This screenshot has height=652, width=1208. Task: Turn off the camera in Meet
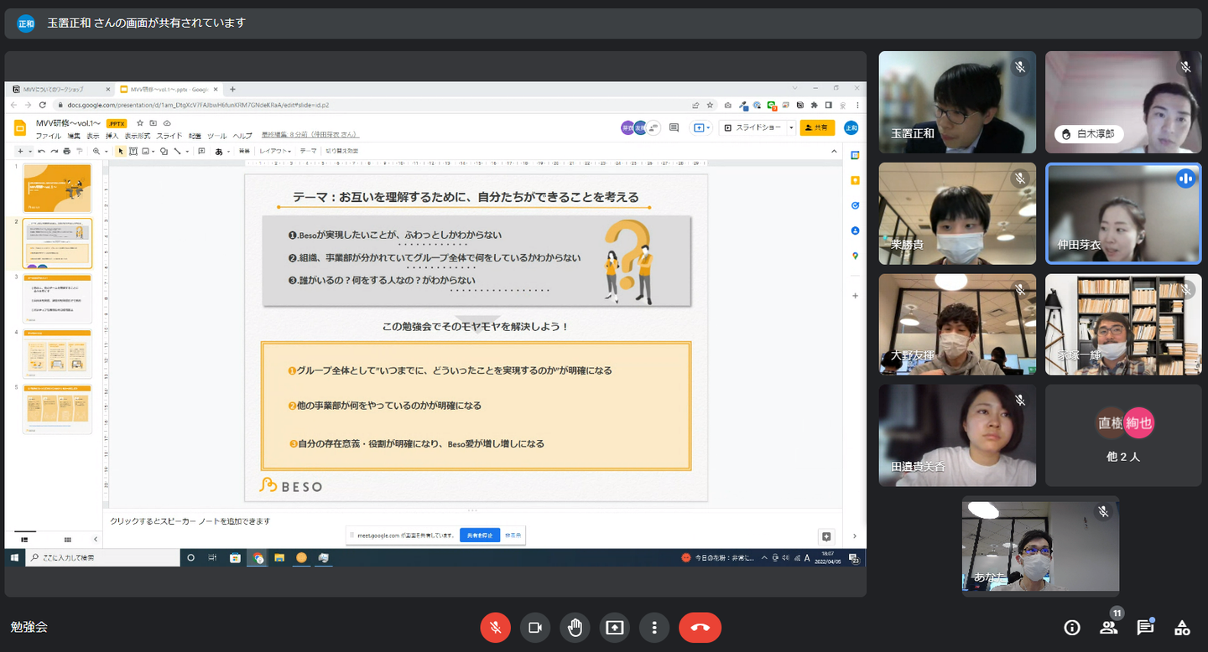pos(535,627)
